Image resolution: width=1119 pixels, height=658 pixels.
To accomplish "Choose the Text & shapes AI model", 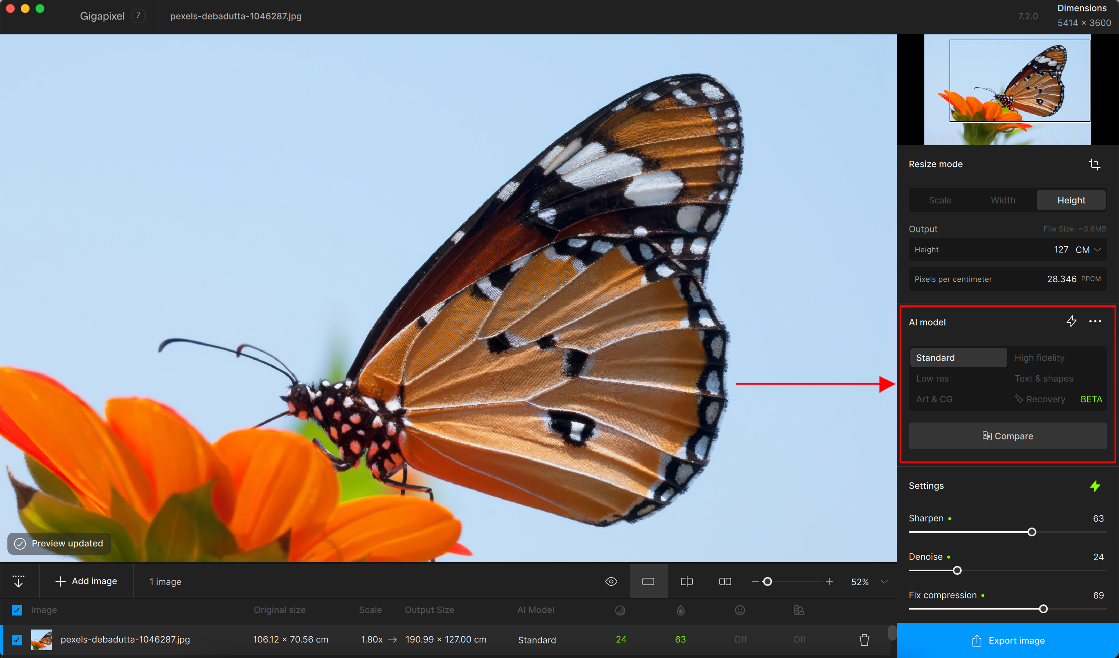I will point(1044,379).
